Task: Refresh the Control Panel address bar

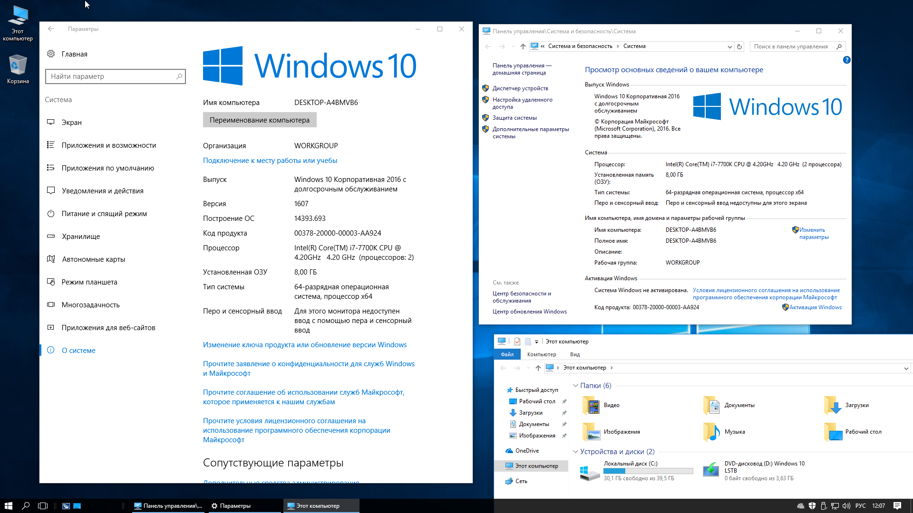Action: tap(739, 47)
